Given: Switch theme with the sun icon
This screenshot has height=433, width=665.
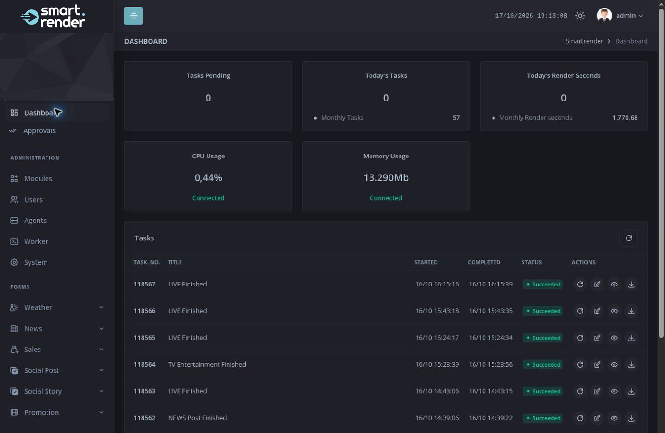Looking at the screenshot, I should tap(580, 16).
